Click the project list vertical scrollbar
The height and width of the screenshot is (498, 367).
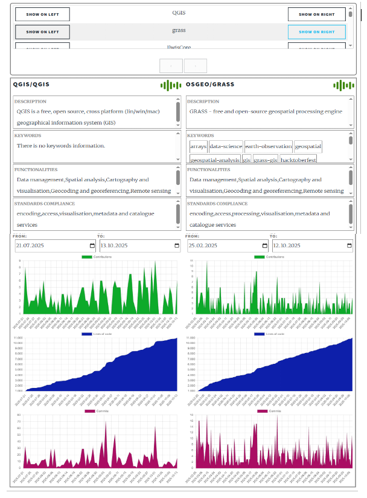pos(349,13)
